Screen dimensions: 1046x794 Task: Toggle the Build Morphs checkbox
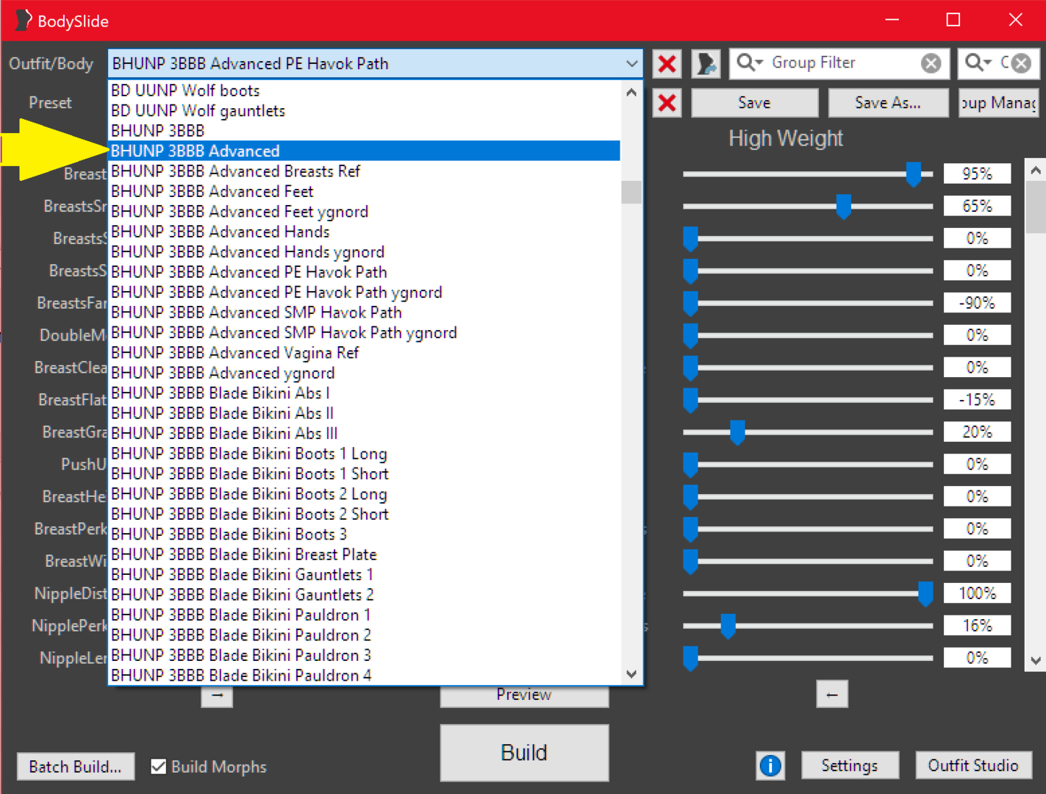click(x=158, y=767)
